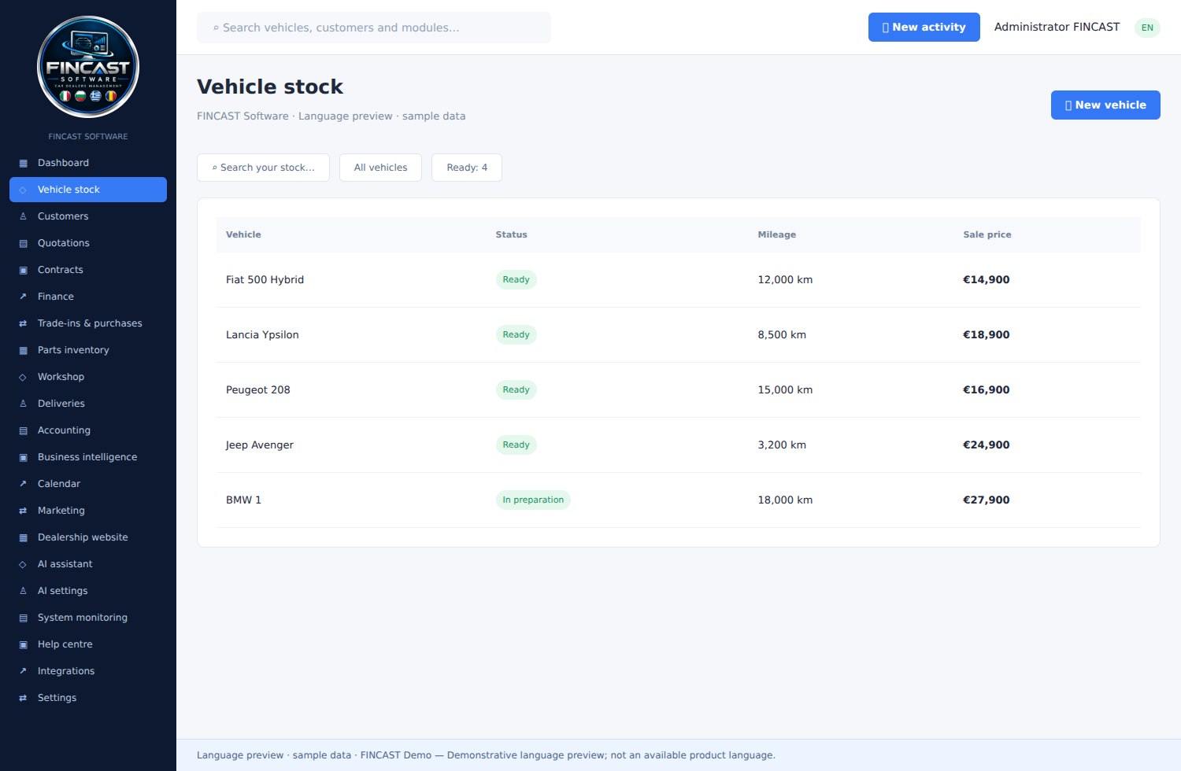Select the Peugeot 208 entry
Image resolution: width=1181 pixels, height=771 pixels.
coord(679,389)
